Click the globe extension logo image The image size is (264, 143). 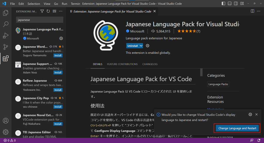pos(106,36)
